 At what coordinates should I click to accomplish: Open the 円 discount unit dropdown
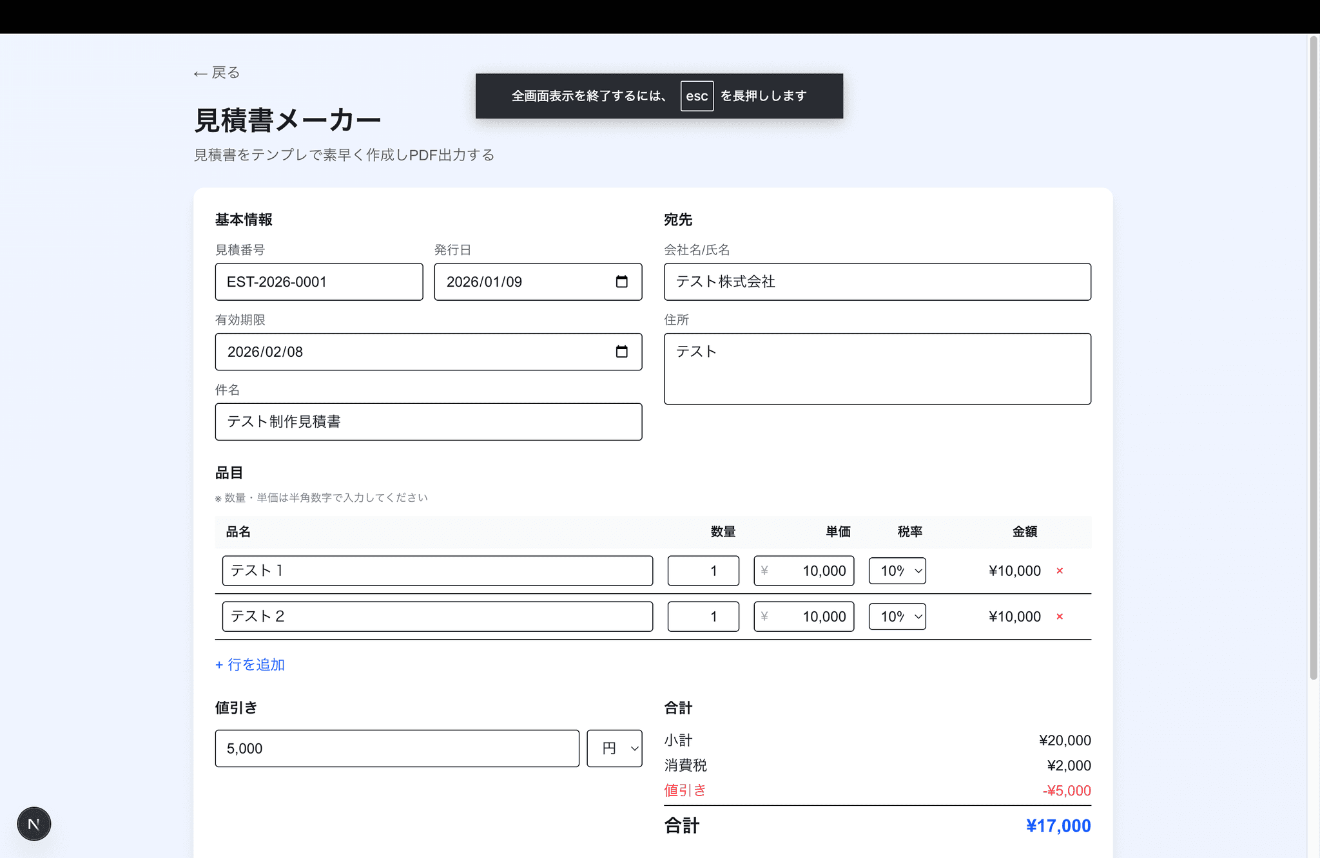click(x=614, y=748)
